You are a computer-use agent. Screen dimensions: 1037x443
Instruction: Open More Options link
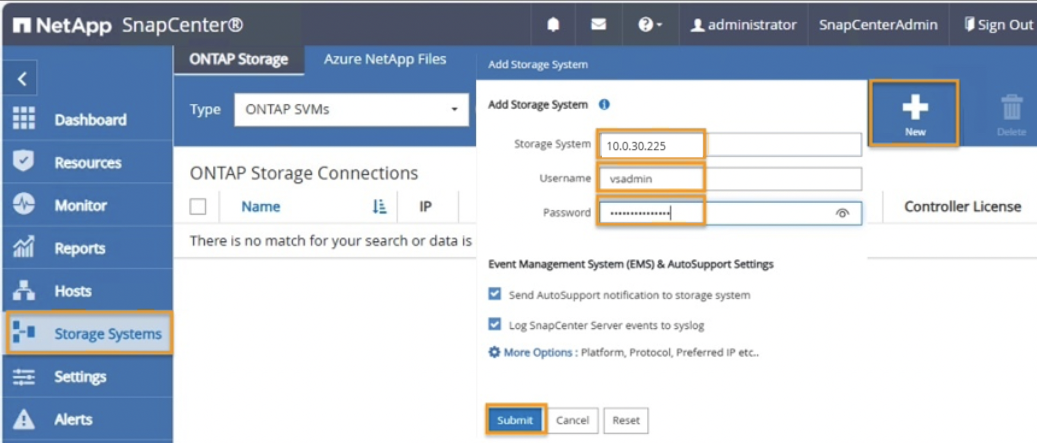[x=537, y=352]
